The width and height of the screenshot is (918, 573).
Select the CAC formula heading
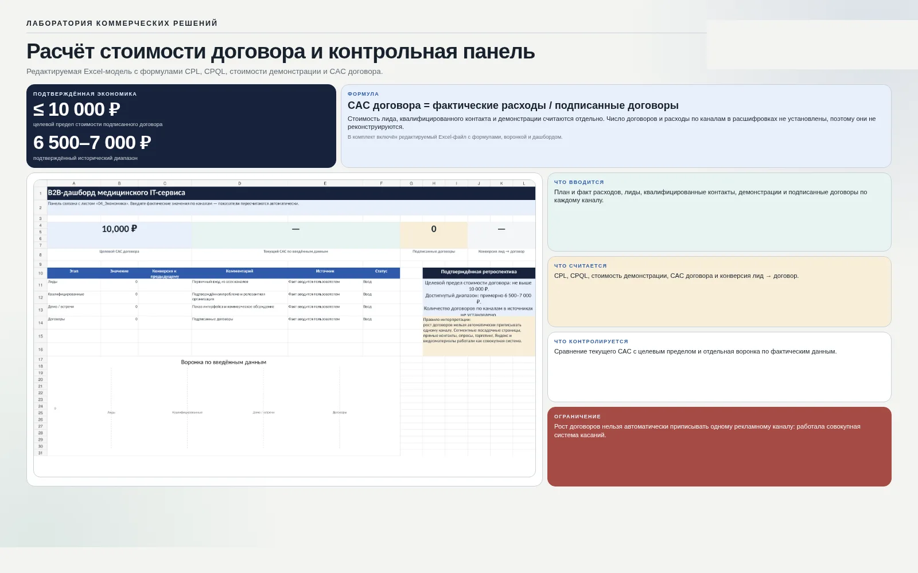point(513,105)
